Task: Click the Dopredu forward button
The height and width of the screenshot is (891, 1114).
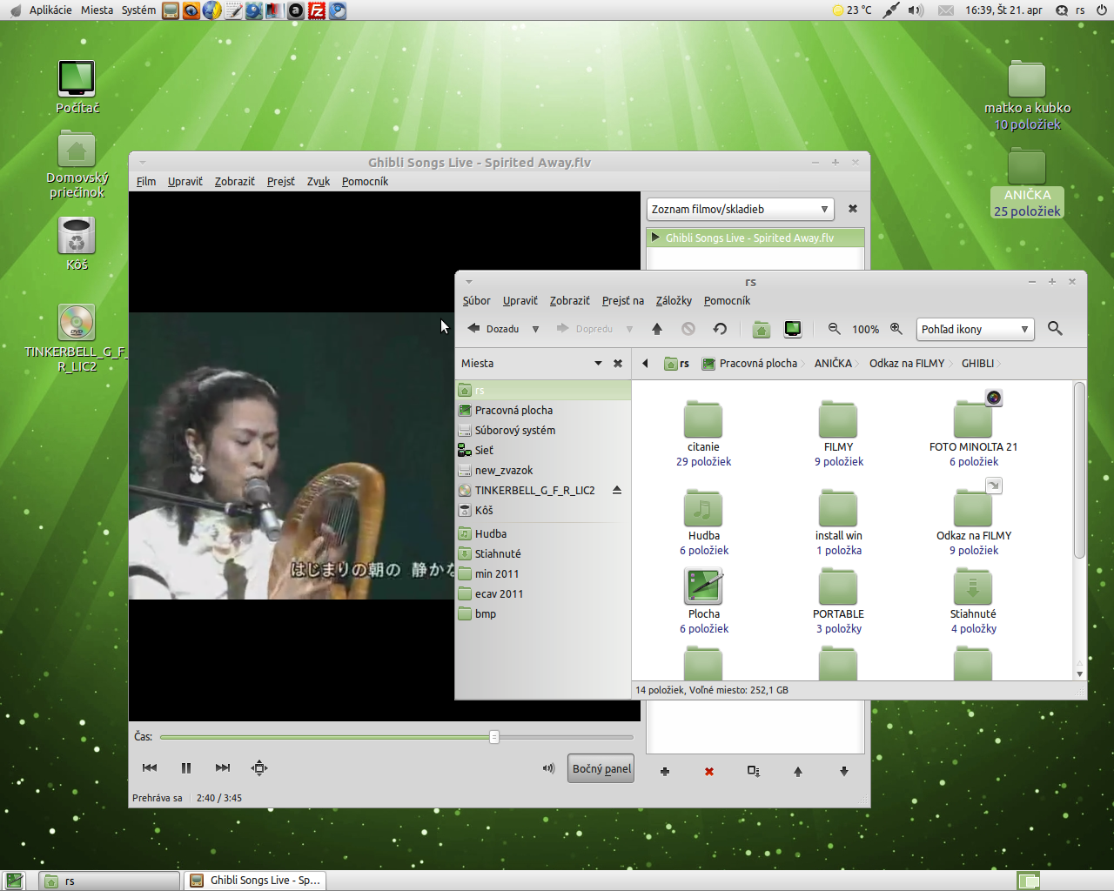Action: tap(585, 329)
